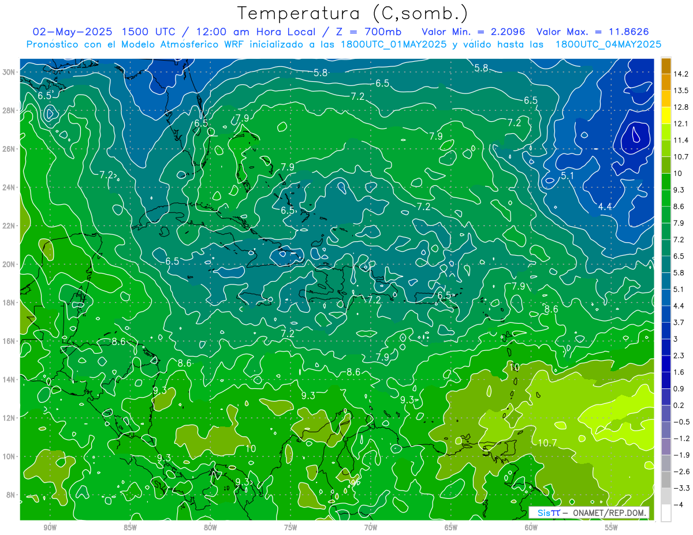The image size is (693, 535).
Task: Click the 11.4 colorbar scale value
Action: (x=681, y=140)
